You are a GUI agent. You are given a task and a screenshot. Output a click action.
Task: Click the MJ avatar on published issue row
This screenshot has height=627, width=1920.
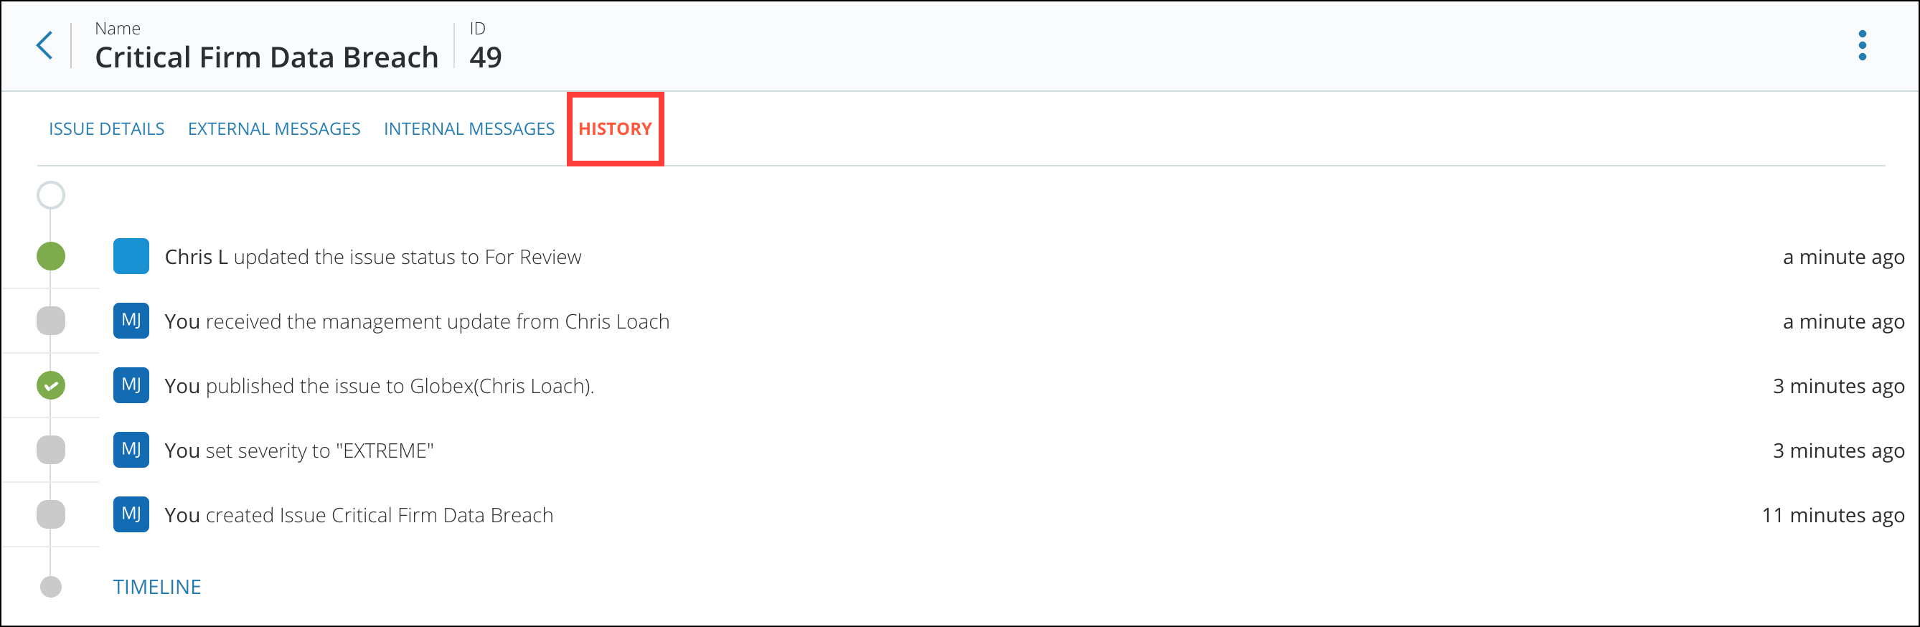click(x=131, y=385)
